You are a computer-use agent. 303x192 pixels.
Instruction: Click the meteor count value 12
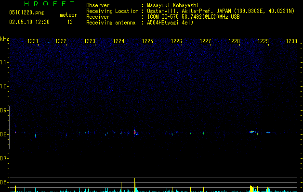click(x=70, y=22)
